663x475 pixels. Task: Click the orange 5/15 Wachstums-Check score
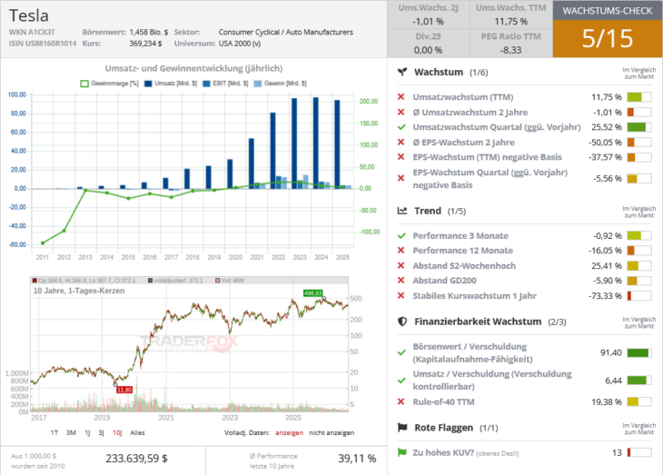click(608, 38)
